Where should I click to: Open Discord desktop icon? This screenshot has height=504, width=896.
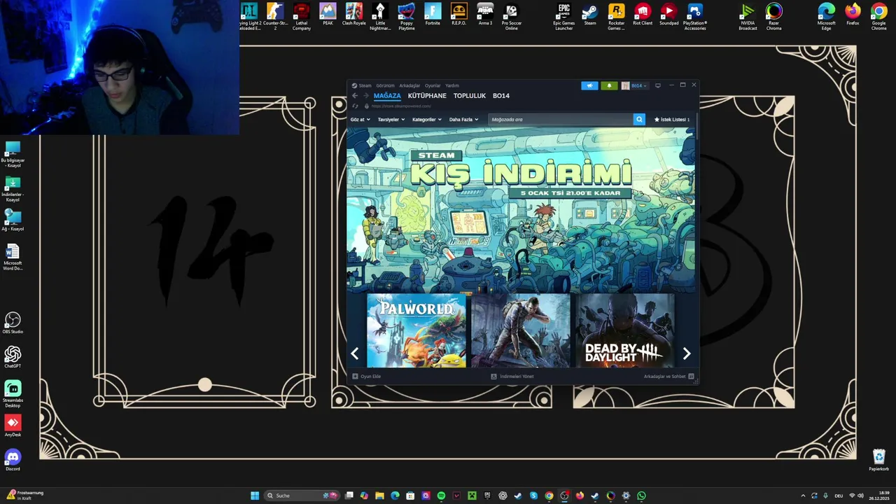[13, 460]
